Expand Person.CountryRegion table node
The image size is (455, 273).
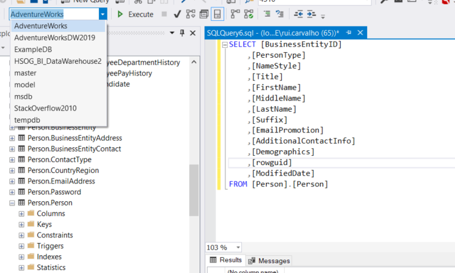point(12,171)
